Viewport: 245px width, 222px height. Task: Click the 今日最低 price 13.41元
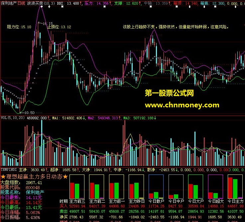pos(34,207)
